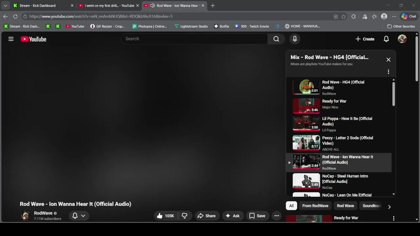This screenshot has width=420, height=236.
Task: View site information icon in address bar
Action: tap(25, 16)
